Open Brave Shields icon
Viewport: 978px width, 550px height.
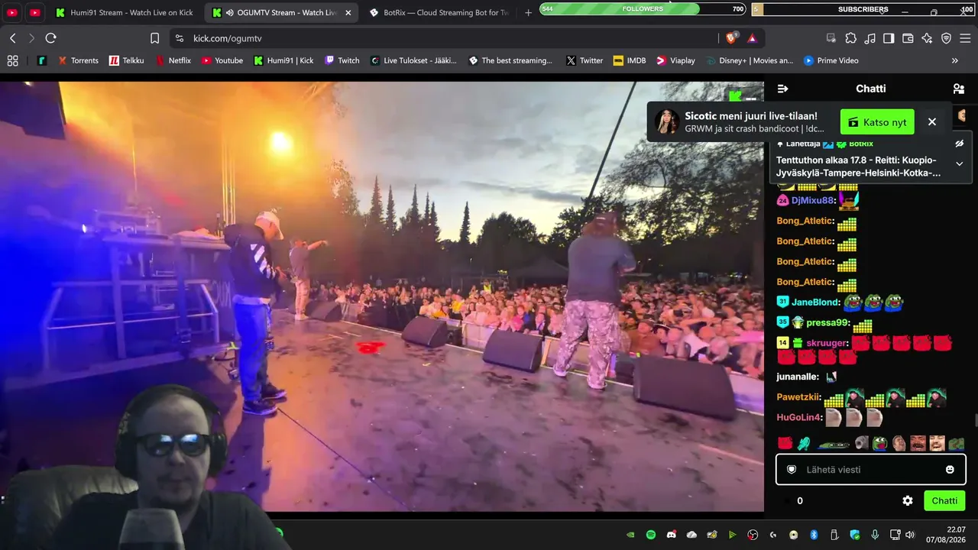point(732,38)
